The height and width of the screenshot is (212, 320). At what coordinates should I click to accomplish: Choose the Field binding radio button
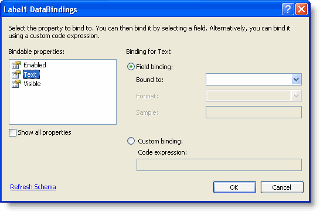(131, 67)
